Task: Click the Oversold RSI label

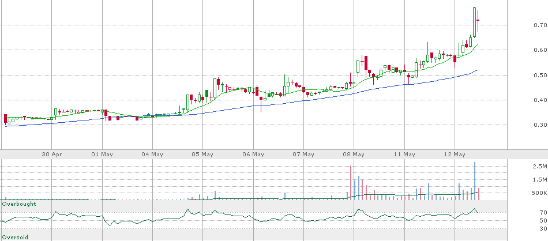Action: pyautogui.click(x=15, y=237)
